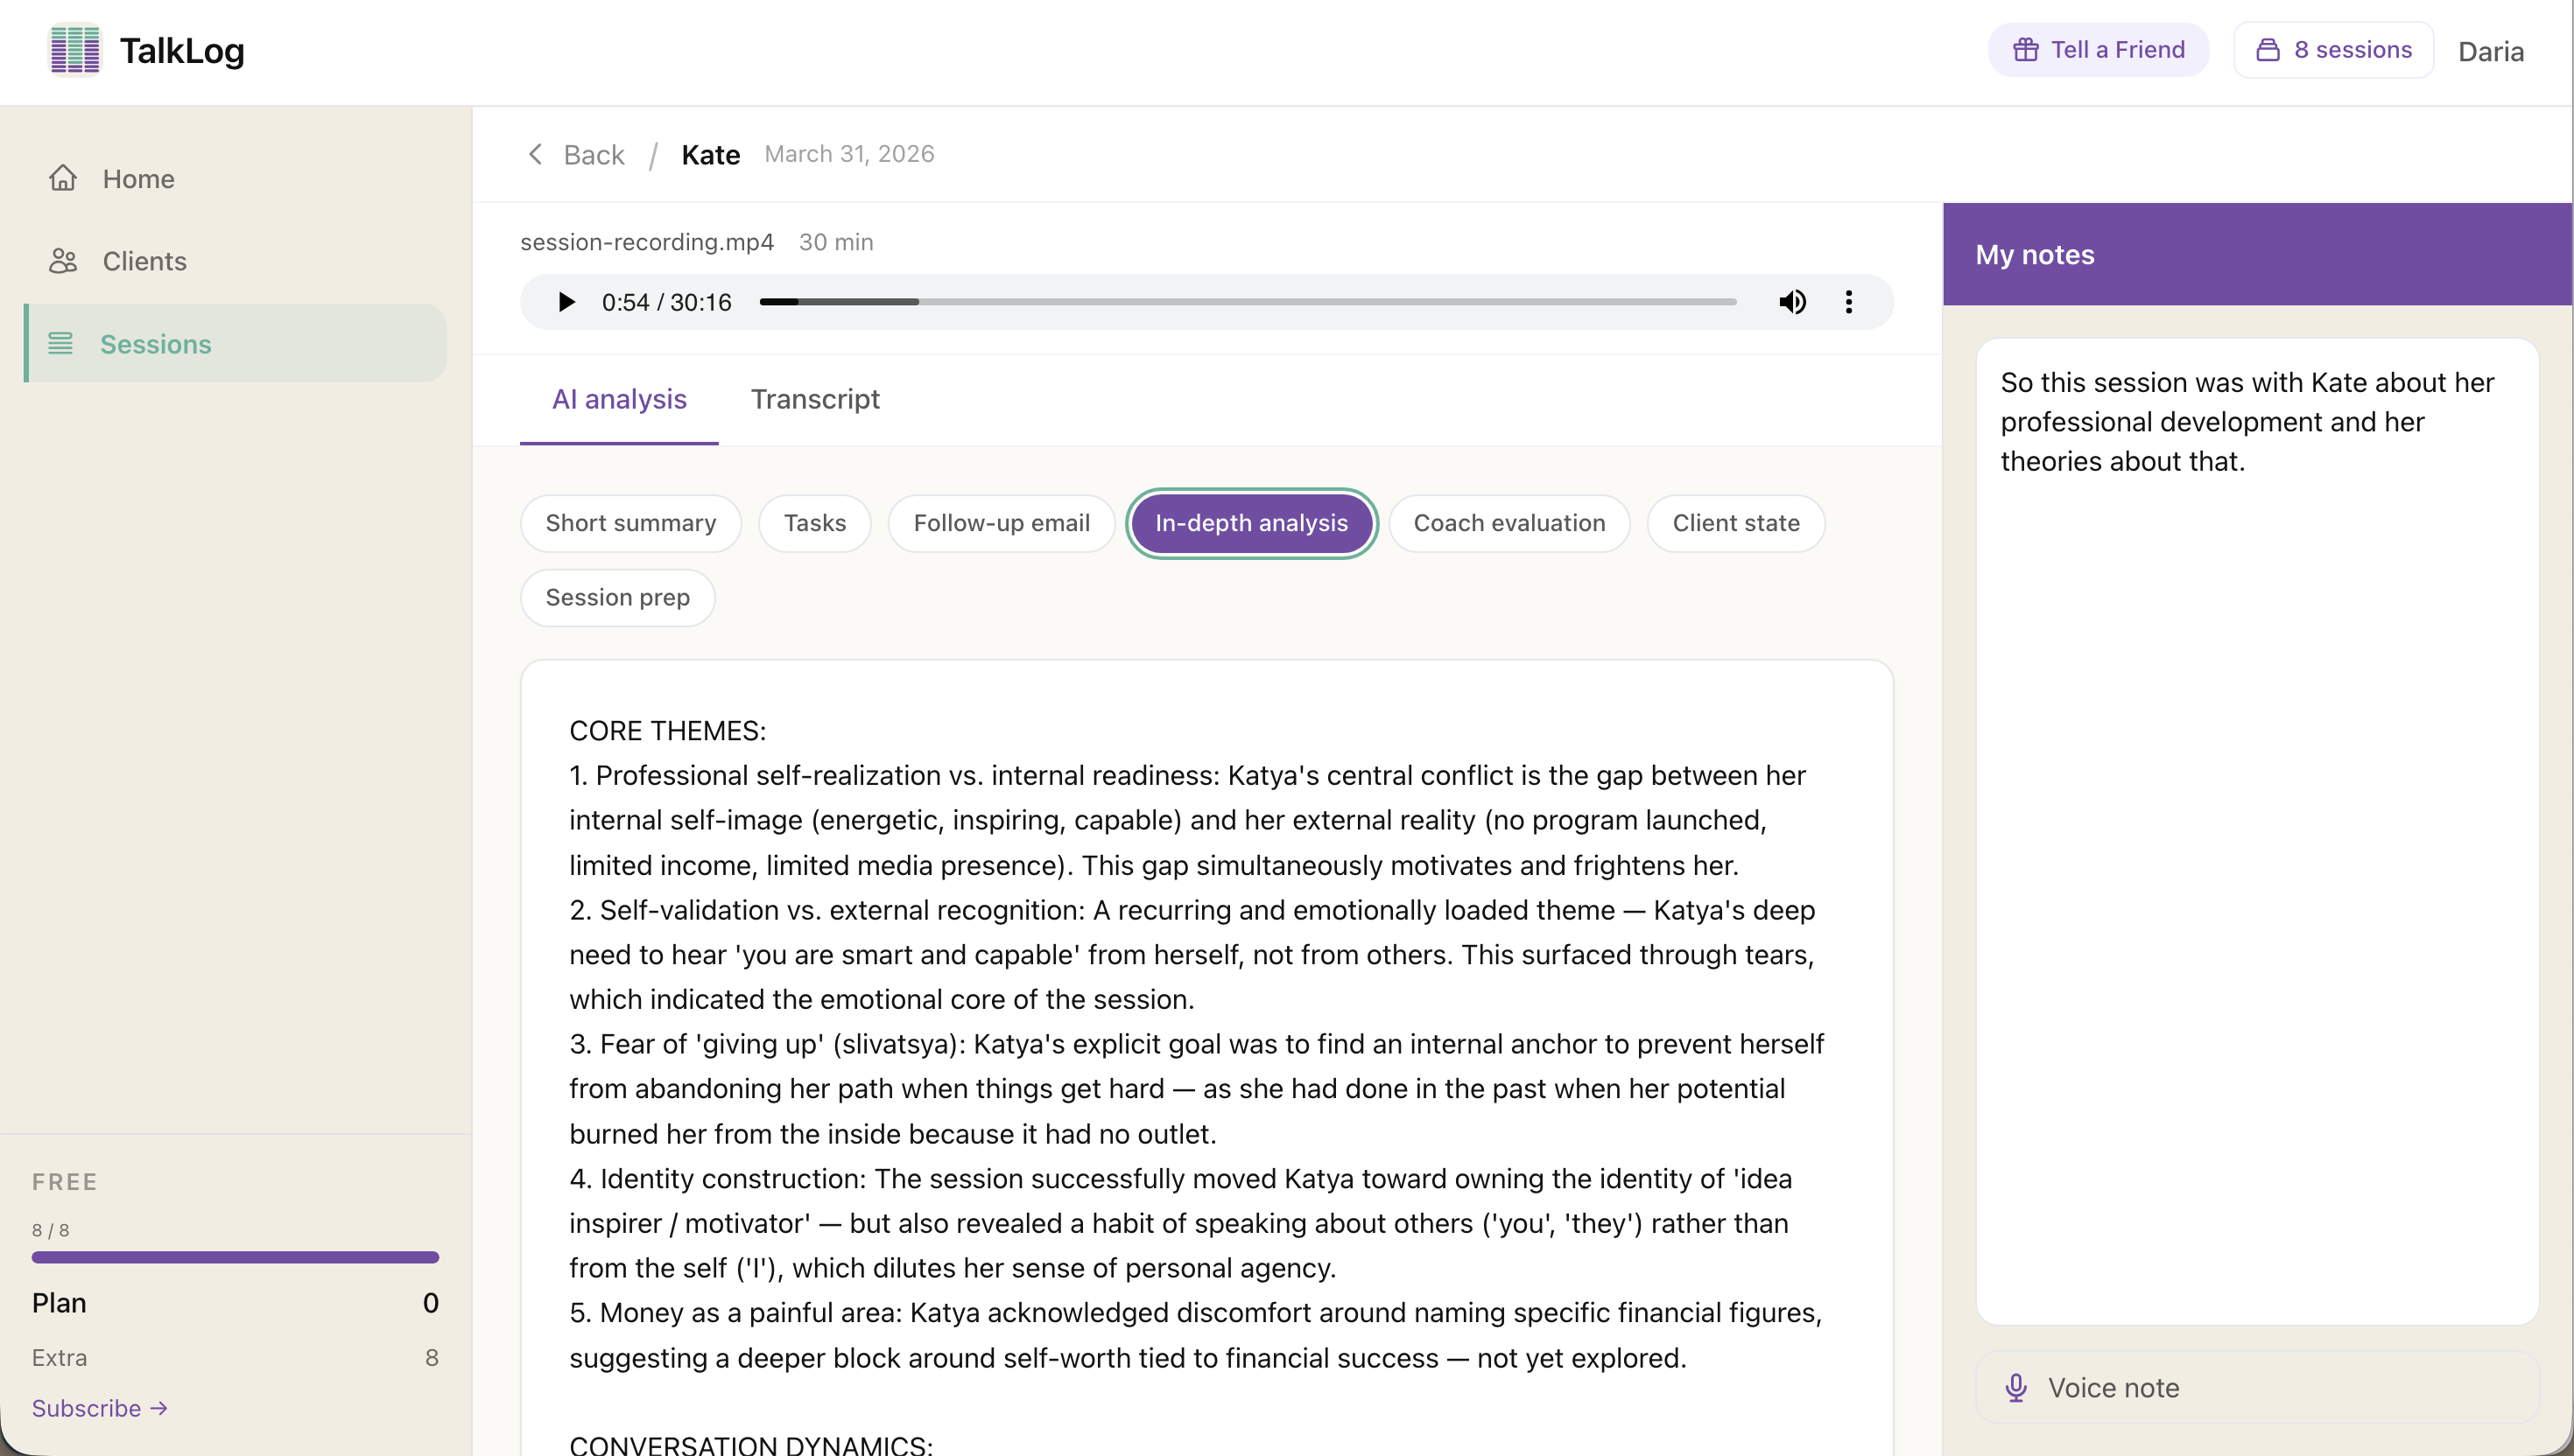Select Sessions in the sidebar
The height and width of the screenshot is (1456, 2574).
pyautogui.click(x=154, y=343)
